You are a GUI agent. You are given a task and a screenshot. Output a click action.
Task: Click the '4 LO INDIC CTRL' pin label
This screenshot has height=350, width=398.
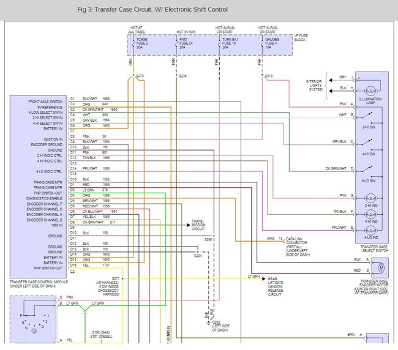coord(49,171)
